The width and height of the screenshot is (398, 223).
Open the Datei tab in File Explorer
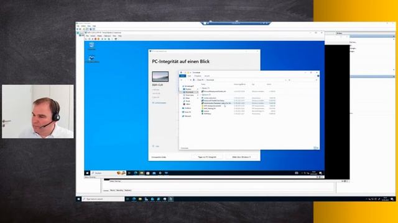182,76
